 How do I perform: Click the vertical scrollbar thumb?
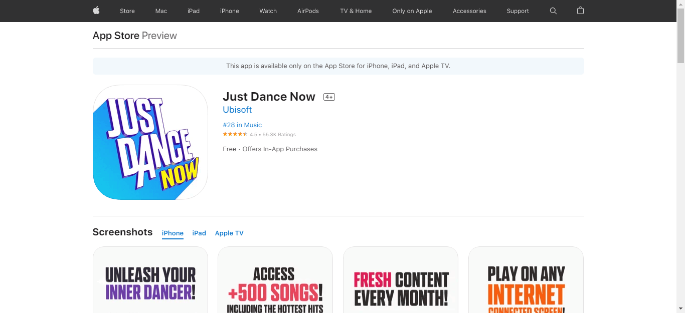click(681, 37)
